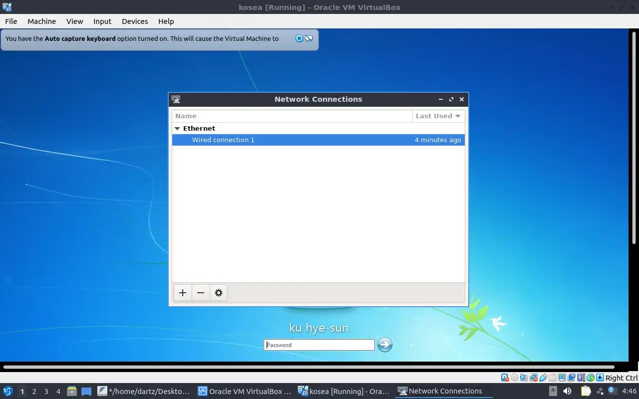Collapse the Ethernet group
Image resolution: width=639 pixels, height=399 pixels.
click(177, 128)
